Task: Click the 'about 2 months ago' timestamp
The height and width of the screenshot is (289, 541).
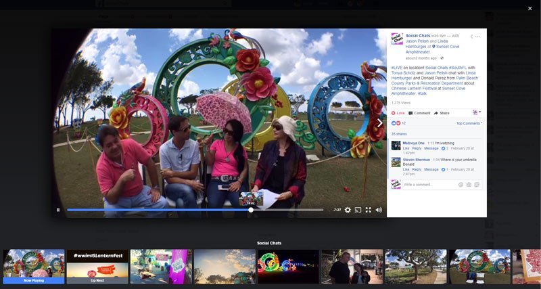Action: (x=421, y=58)
